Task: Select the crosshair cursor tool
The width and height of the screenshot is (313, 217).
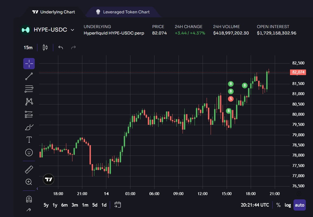Action: (x=29, y=64)
